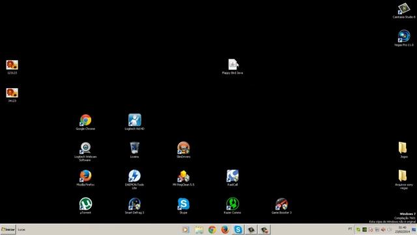Image resolution: width=417 pixels, height=235 pixels.
Task: Open the Windows Explorer taskbar icon
Action: click(x=199, y=230)
